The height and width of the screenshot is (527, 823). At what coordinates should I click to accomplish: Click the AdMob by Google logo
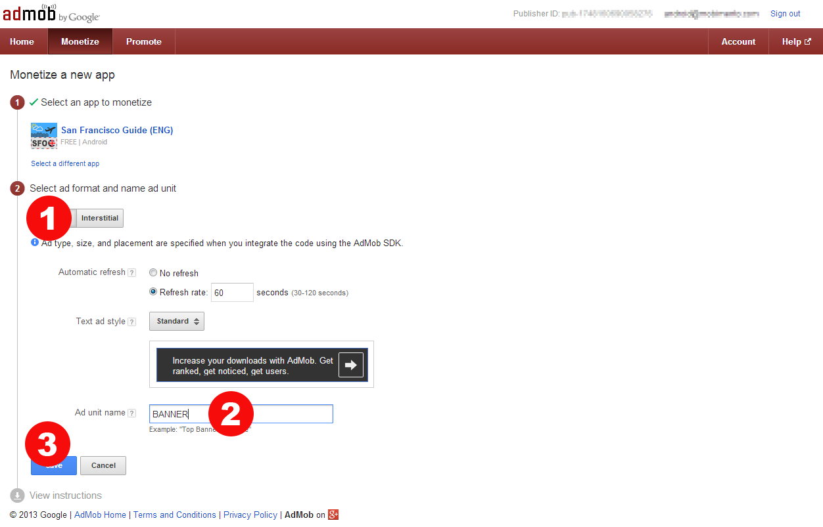coord(51,14)
